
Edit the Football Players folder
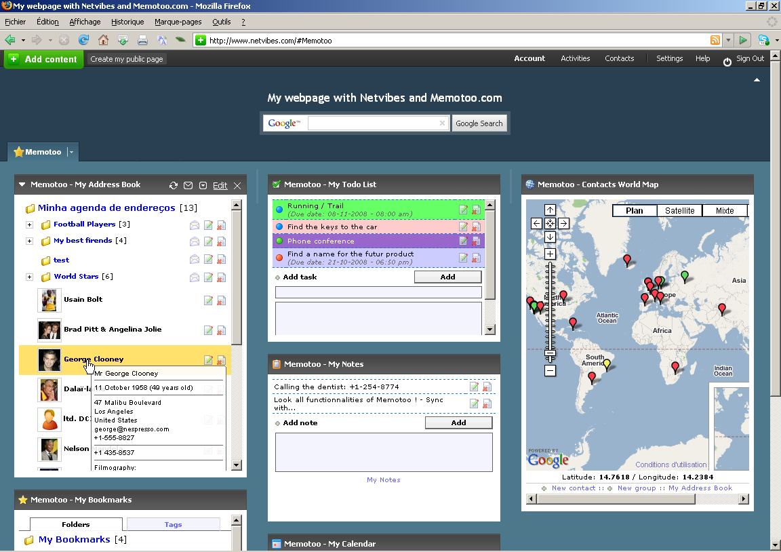coord(208,225)
